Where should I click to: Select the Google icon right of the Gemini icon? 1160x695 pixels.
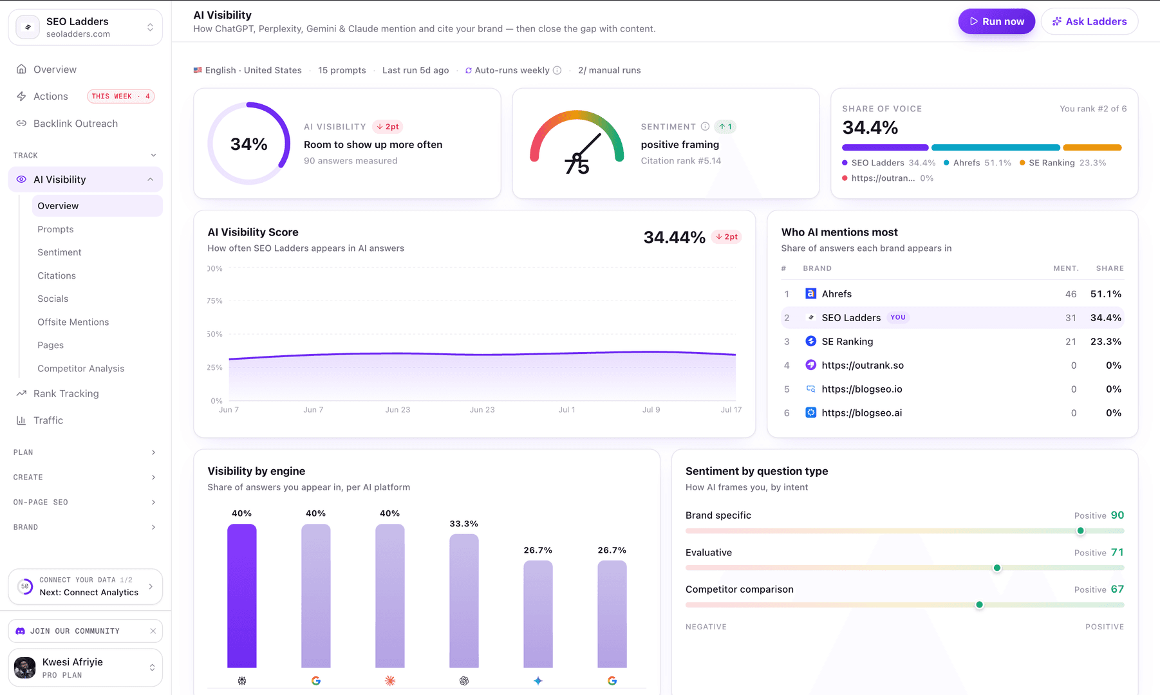612,681
